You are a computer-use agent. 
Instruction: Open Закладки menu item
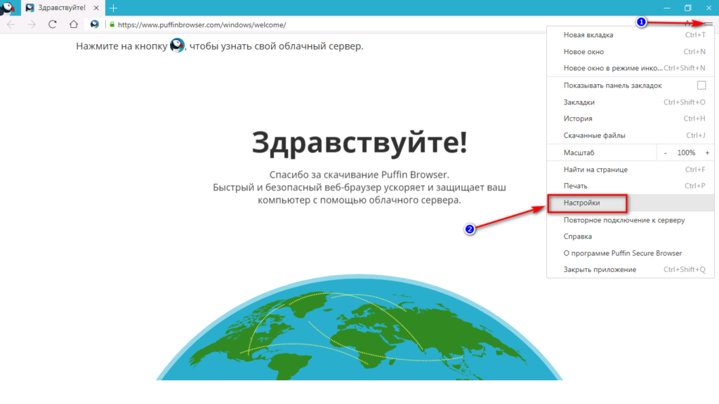point(631,102)
